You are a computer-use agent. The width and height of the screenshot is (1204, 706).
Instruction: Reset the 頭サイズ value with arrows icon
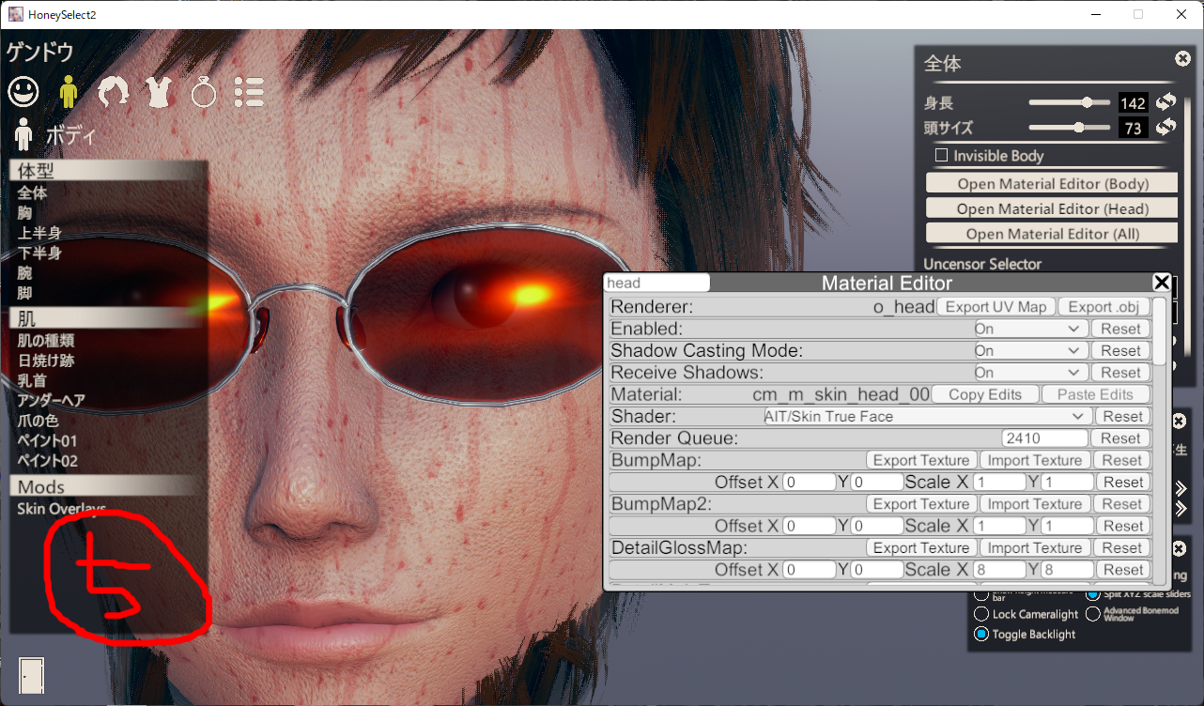1165,127
